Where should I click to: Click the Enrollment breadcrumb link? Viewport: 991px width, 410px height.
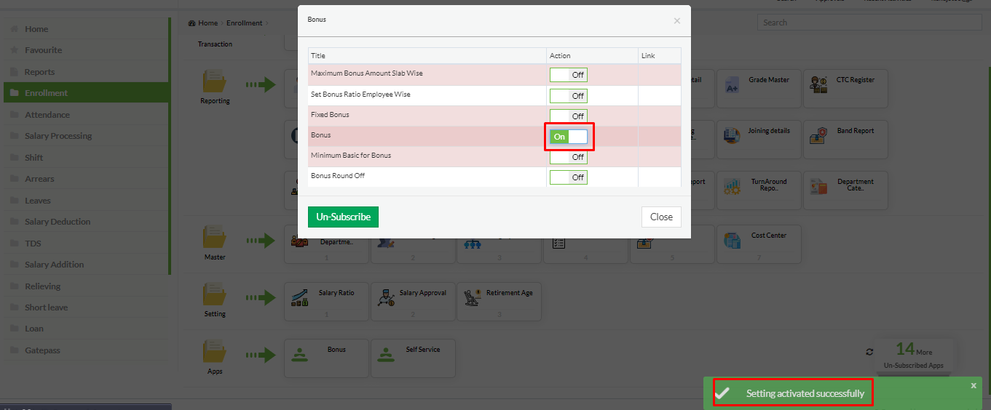(x=244, y=23)
